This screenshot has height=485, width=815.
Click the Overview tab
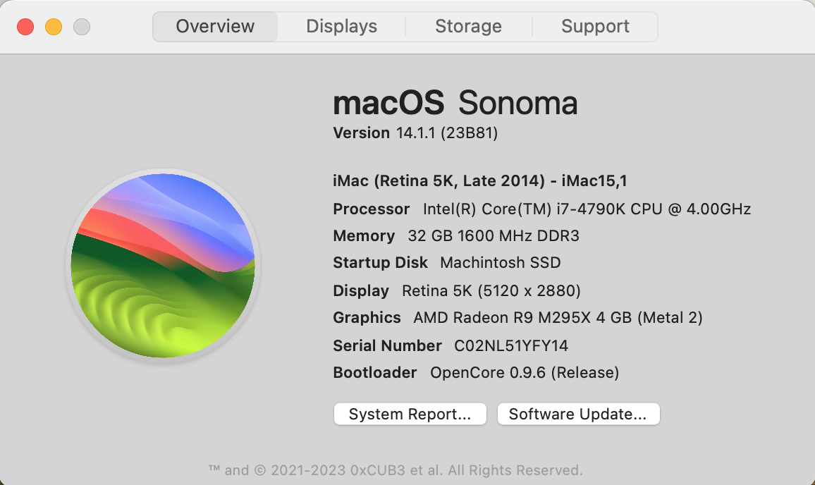pos(215,27)
